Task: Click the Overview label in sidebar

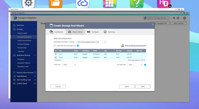Action: (x=20, y=25)
